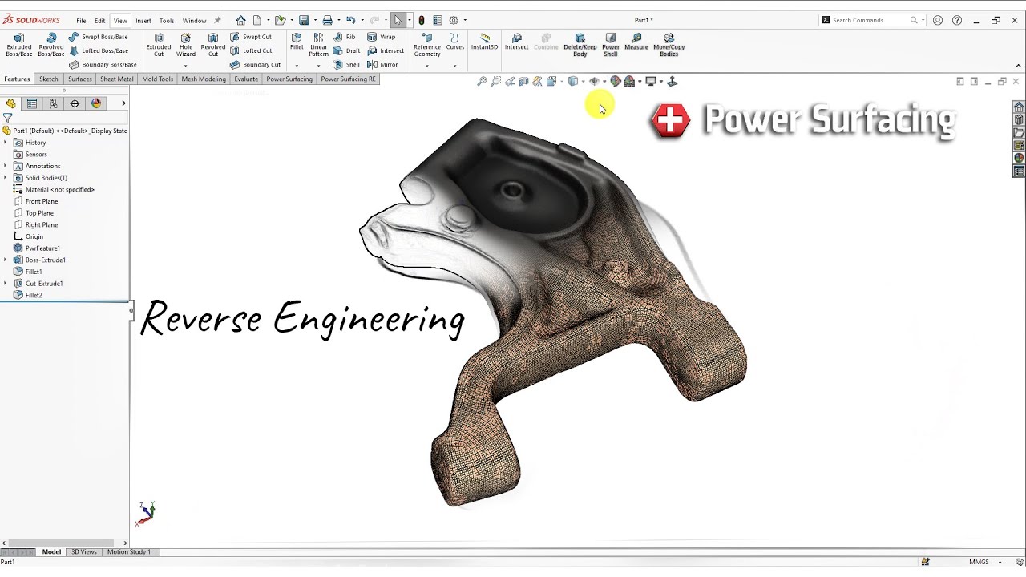Switch to the Power Surfacing RE tab

coord(348,79)
